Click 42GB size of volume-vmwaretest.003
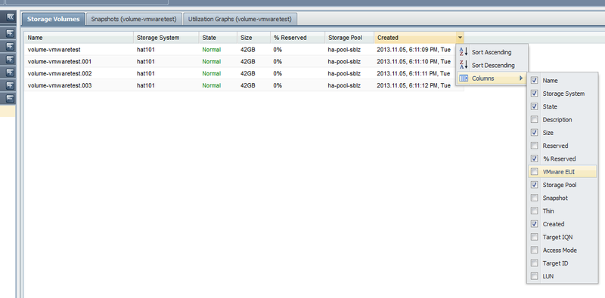This screenshot has width=605, height=298. pos(248,85)
